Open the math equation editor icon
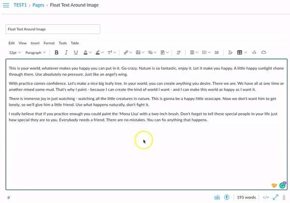Viewport: 290px width, 203px height. click(x=254, y=53)
